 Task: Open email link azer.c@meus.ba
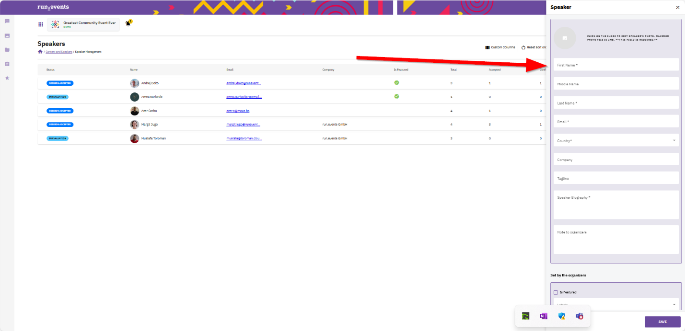[x=238, y=111]
